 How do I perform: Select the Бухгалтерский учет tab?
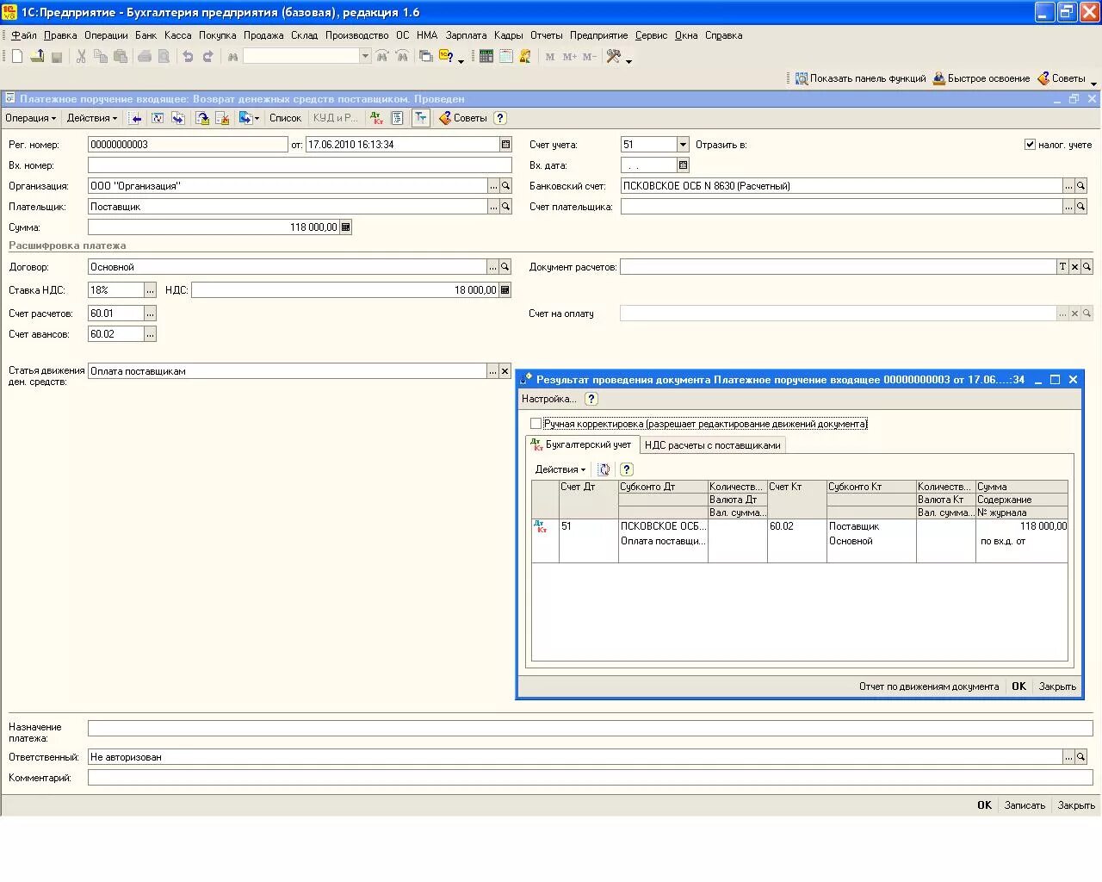click(582, 444)
